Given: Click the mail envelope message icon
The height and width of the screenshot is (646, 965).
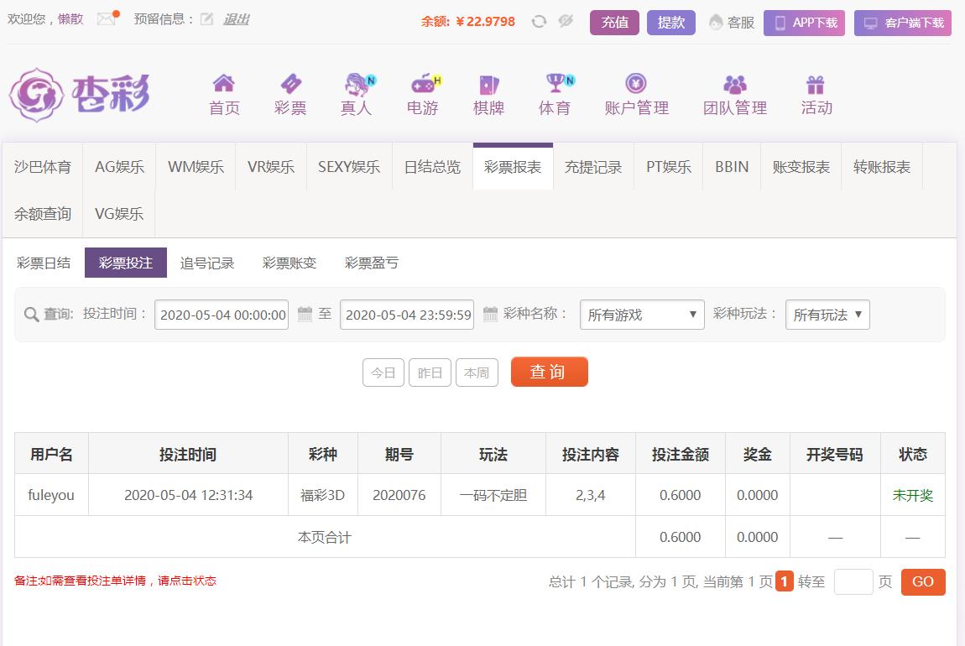Looking at the screenshot, I should (107, 19).
